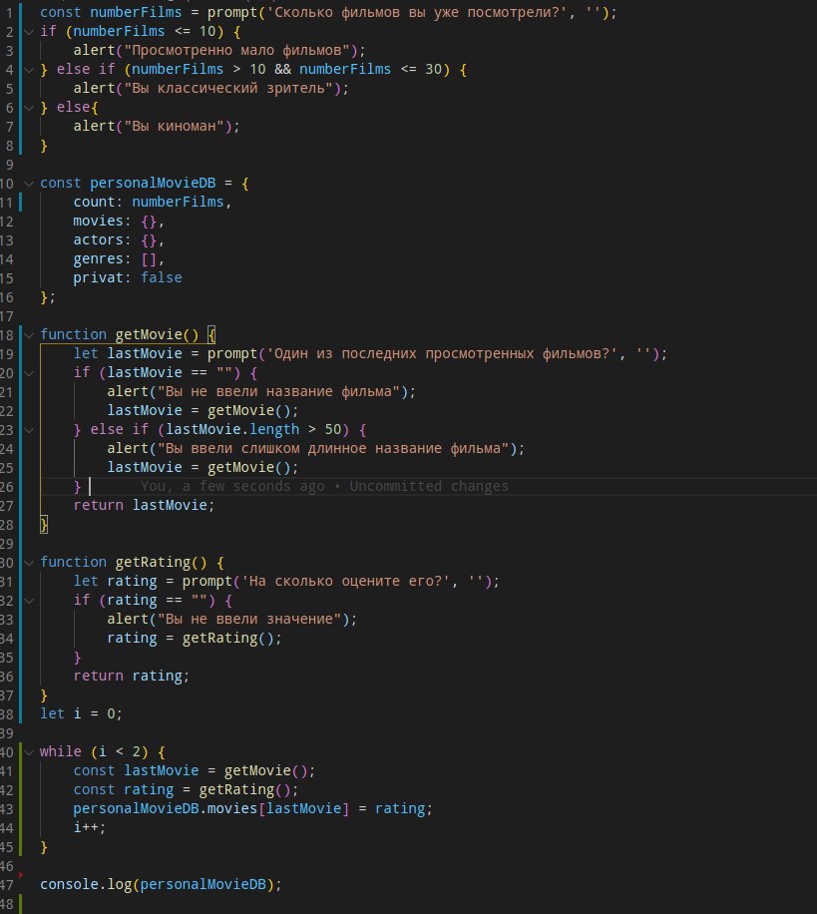Viewport: 817px width, 914px height.
Task: Click the 'movies: {}' property line
Action: pos(119,221)
